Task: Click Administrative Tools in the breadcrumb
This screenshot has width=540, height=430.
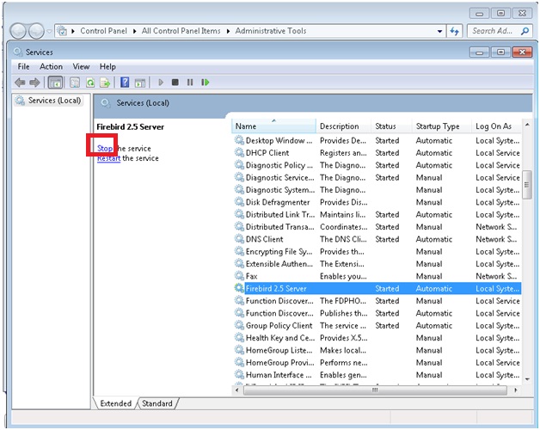Action: click(271, 31)
